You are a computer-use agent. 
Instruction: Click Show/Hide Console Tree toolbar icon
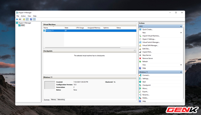(x=27, y=19)
